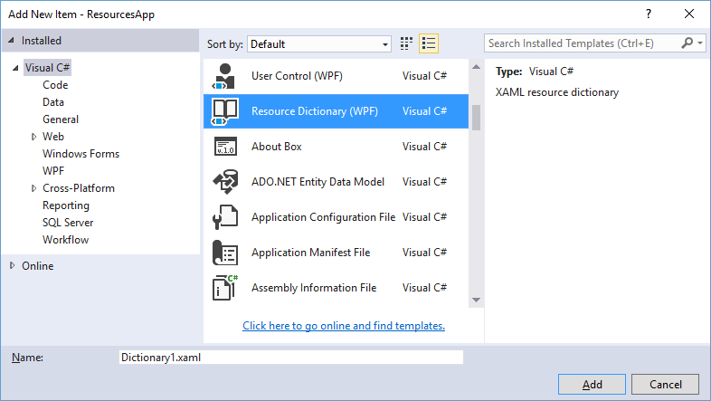
Task: Click the Name field containing Dictionary1.xaml
Action: (290, 358)
